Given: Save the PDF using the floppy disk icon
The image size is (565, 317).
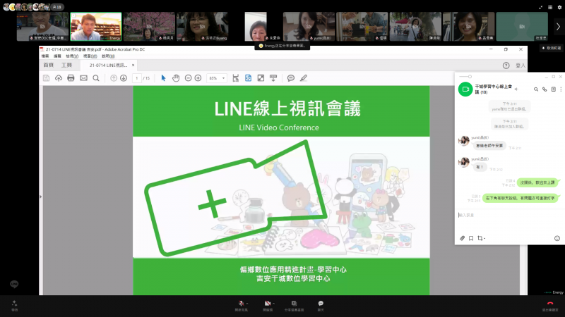Looking at the screenshot, I should click(x=46, y=78).
